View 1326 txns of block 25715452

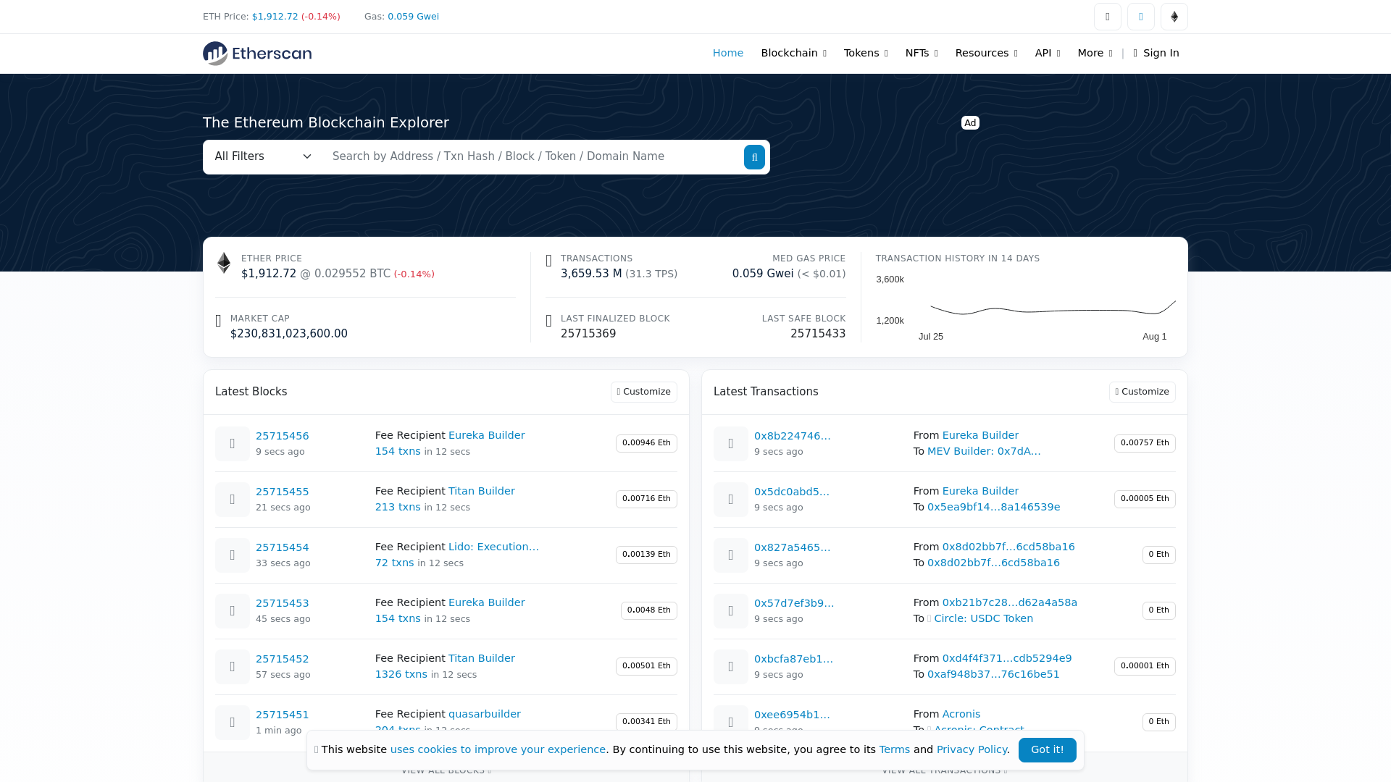point(401,674)
